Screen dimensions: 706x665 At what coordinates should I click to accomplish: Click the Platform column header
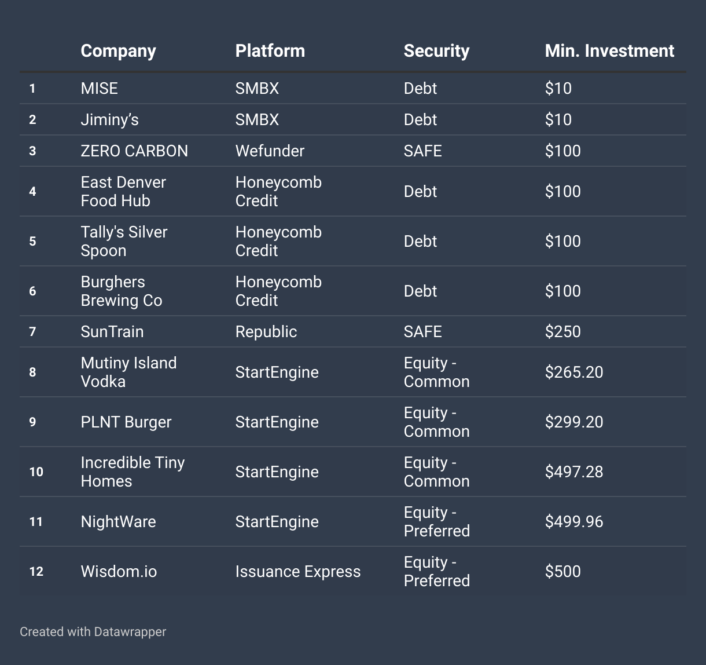[x=270, y=51]
